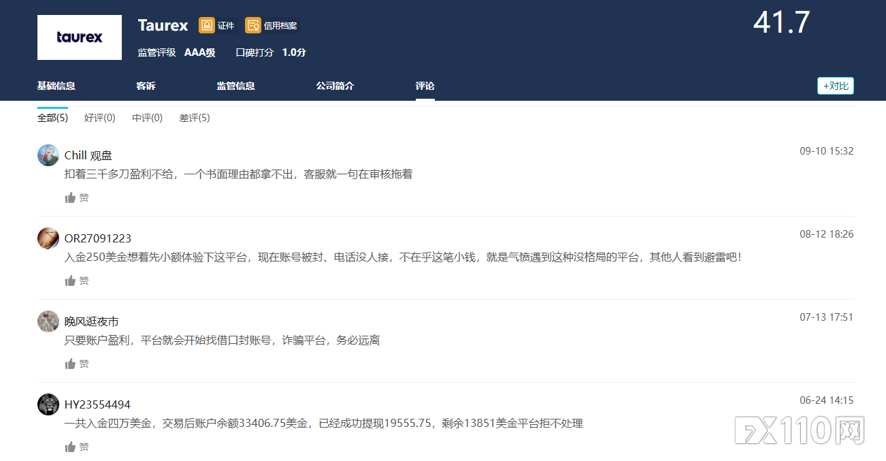Click the username HY23554494

point(97,404)
